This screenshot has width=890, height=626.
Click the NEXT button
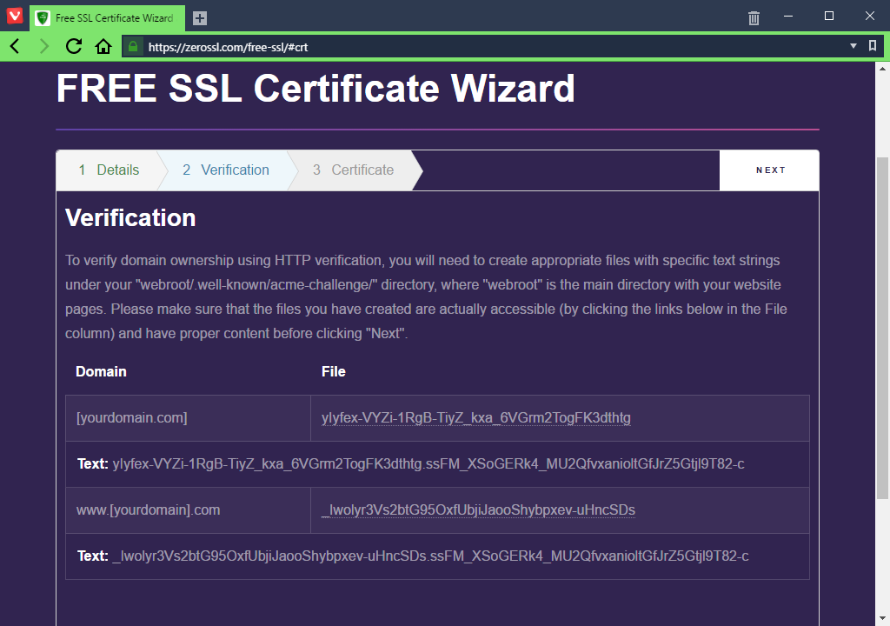point(770,170)
